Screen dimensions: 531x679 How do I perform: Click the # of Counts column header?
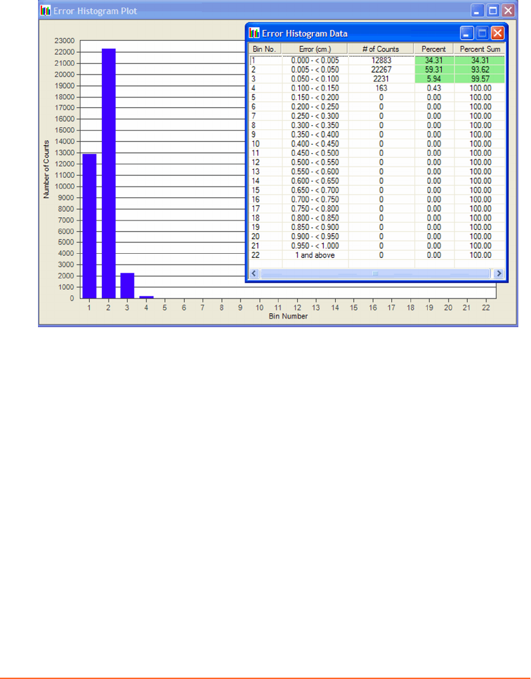380,49
